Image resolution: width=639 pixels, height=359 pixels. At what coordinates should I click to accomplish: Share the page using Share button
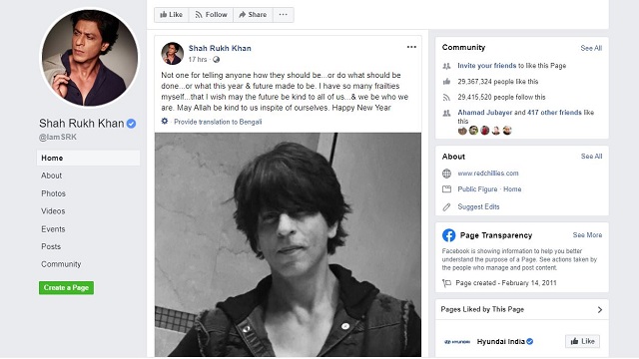tap(253, 15)
